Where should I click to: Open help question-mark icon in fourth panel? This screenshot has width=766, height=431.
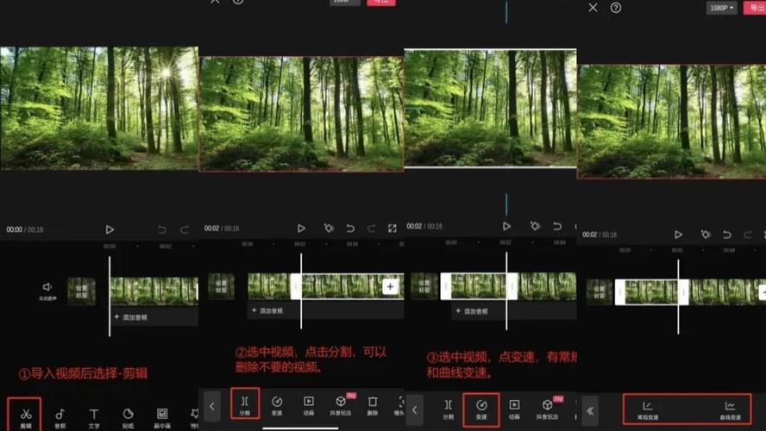(x=616, y=8)
